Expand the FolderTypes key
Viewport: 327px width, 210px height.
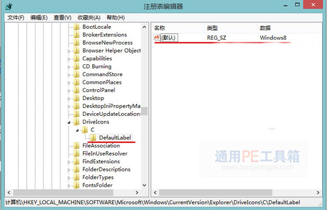pos(69,177)
